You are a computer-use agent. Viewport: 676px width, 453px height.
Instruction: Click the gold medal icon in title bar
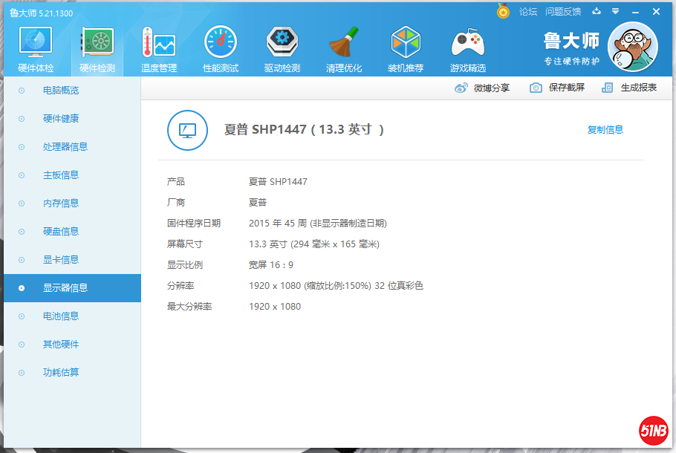click(x=504, y=12)
